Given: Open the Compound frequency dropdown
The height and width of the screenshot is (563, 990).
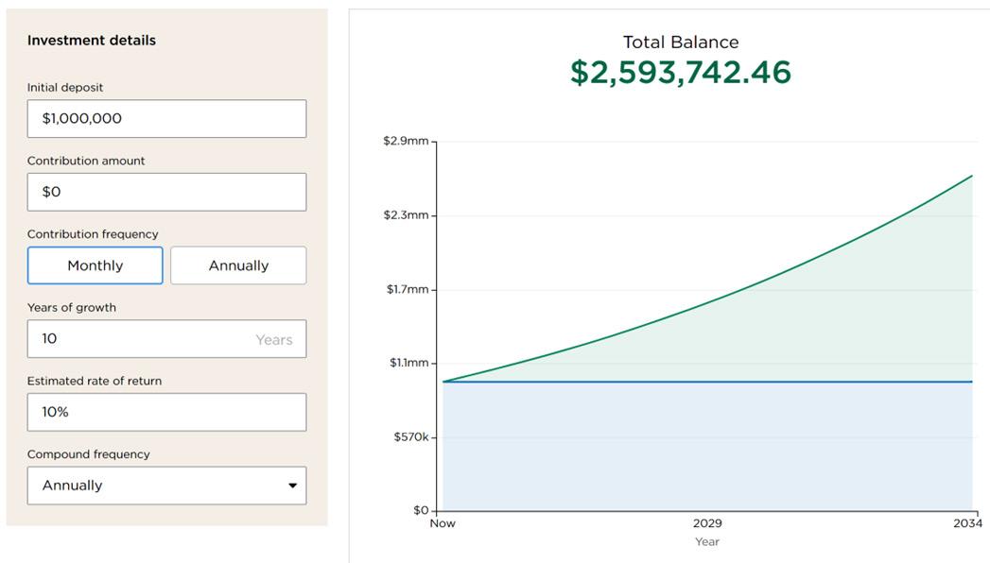Looking at the screenshot, I should [x=166, y=486].
